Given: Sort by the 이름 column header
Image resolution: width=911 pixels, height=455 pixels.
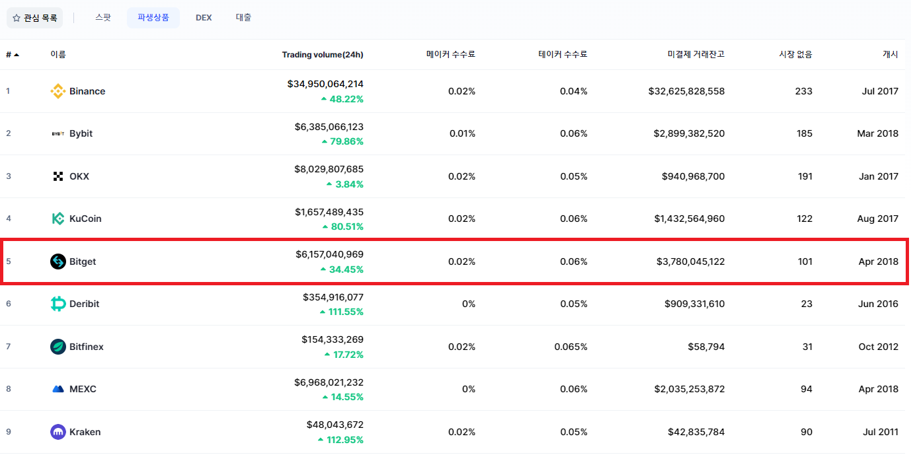Looking at the screenshot, I should pos(58,54).
